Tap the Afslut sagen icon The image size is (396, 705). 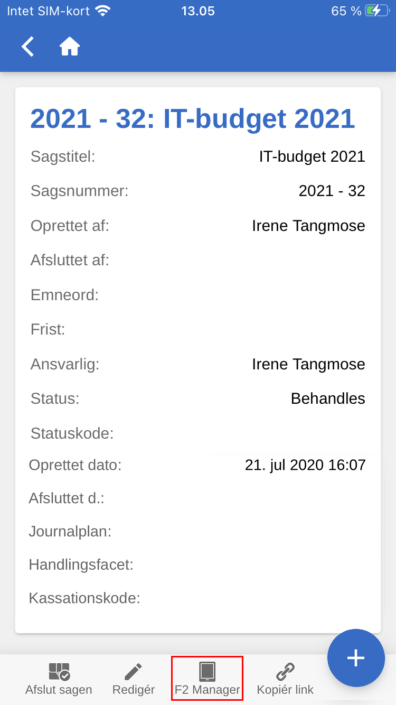59,672
